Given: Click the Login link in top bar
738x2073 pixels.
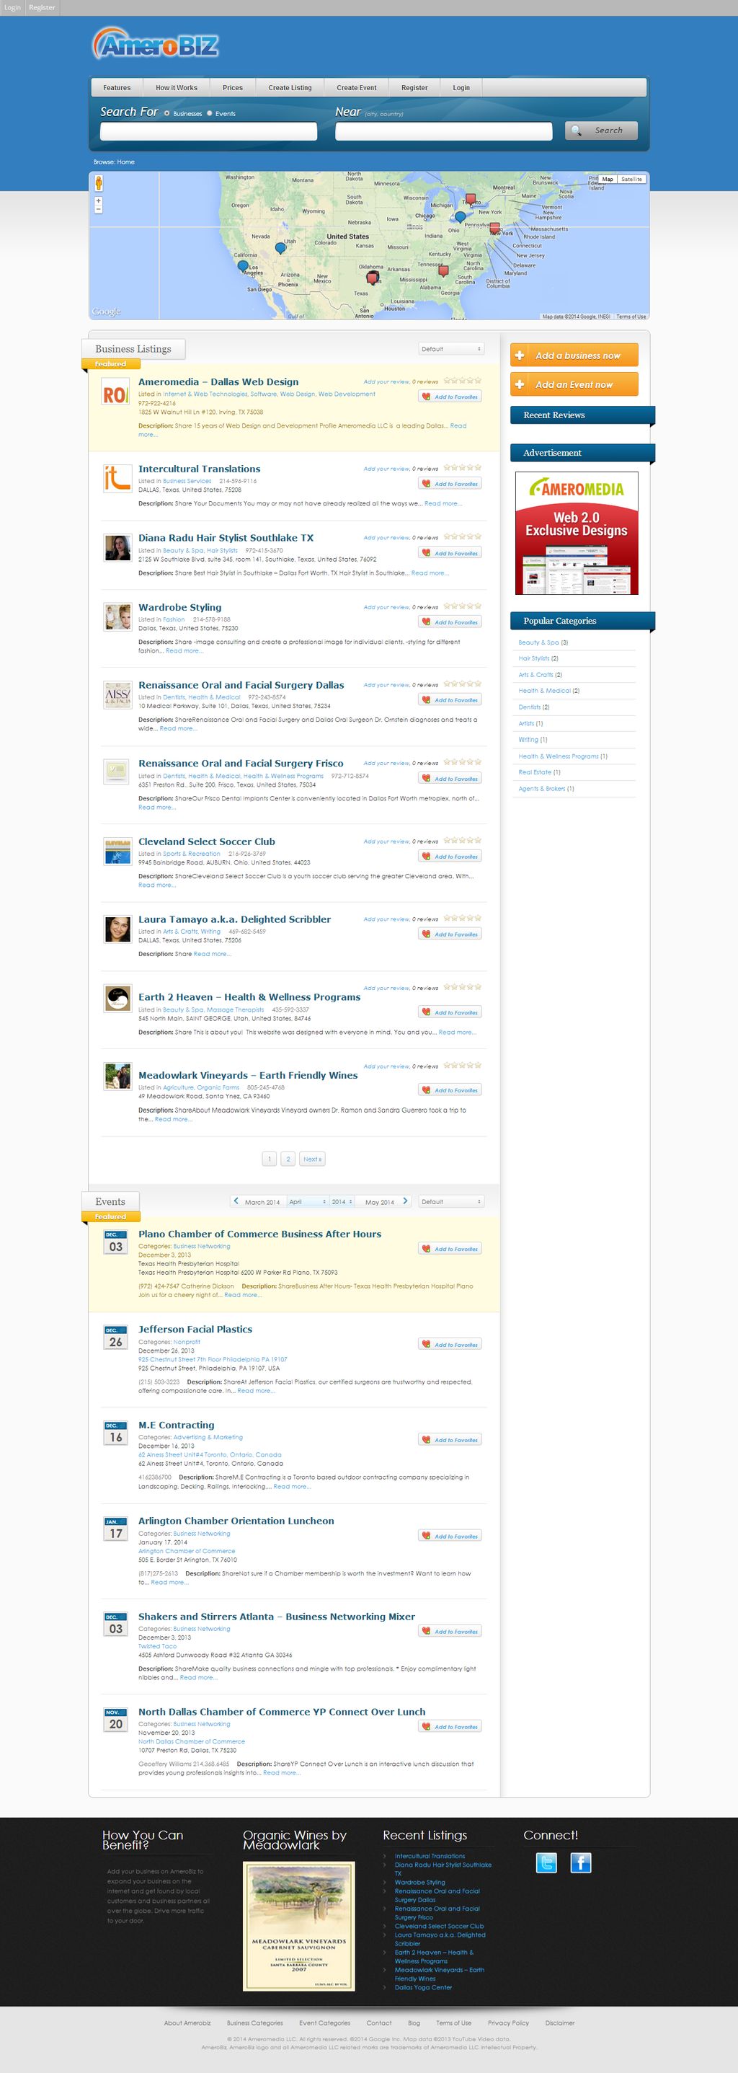Looking at the screenshot, I should click(x=13, y=7).
